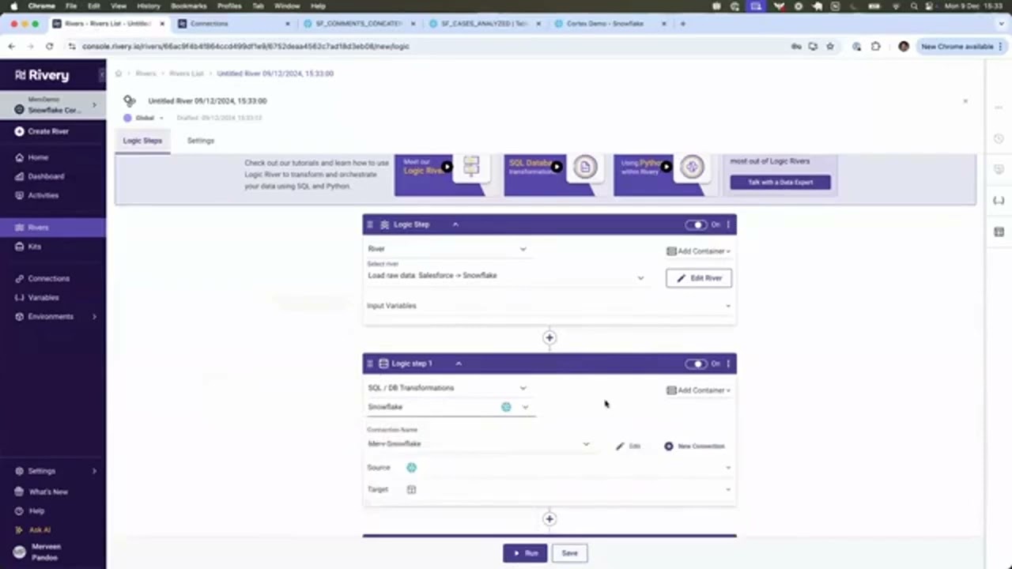Open the Snowflake database type dropdown
This screenshot has width=1012, height=569.
pyautogui.click(x=449, y=407)
